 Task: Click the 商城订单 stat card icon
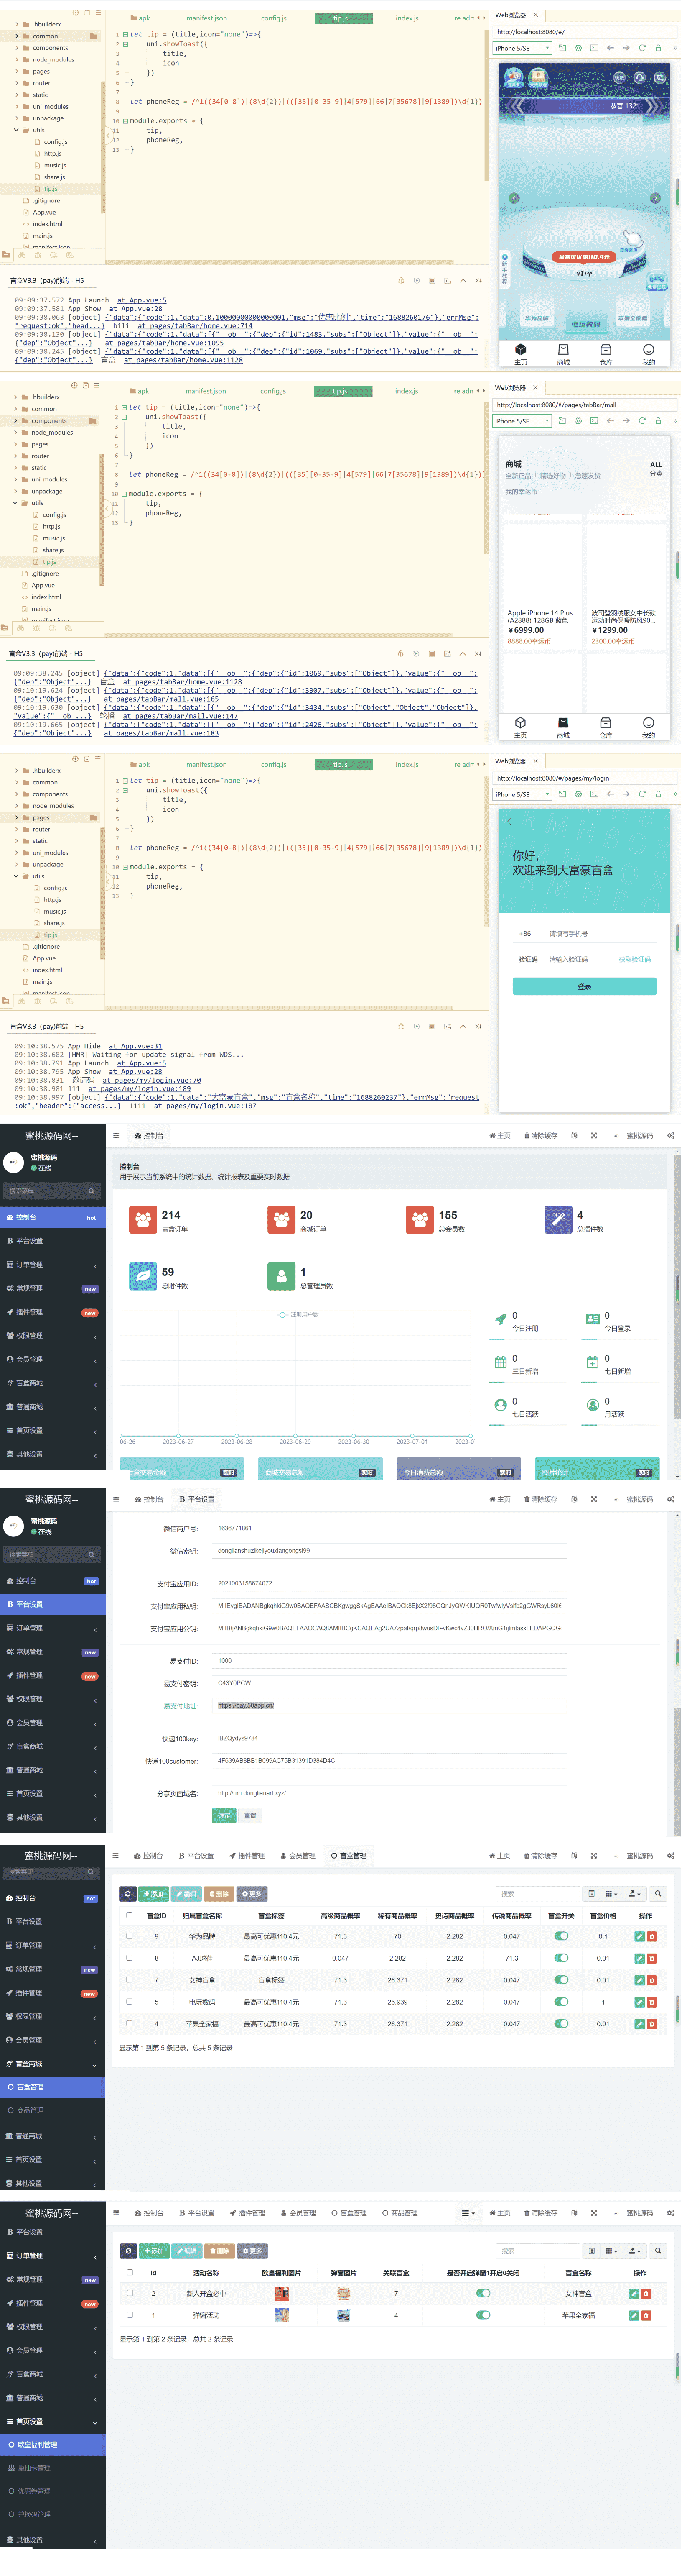point(282,1219)
